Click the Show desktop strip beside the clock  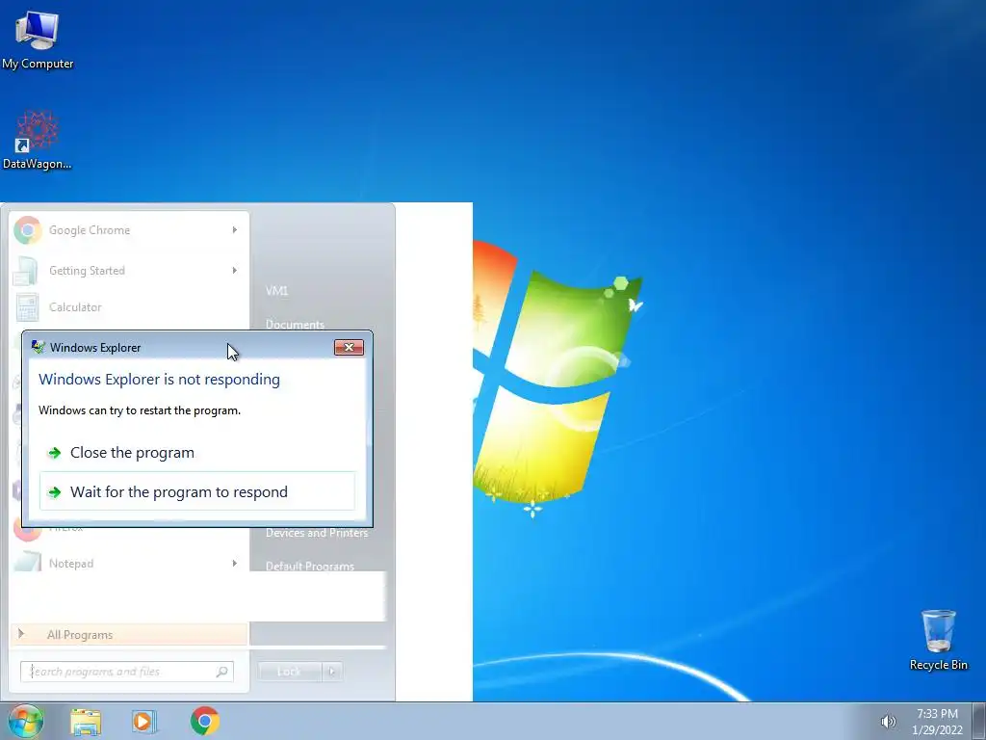click(x=979, y=721)
